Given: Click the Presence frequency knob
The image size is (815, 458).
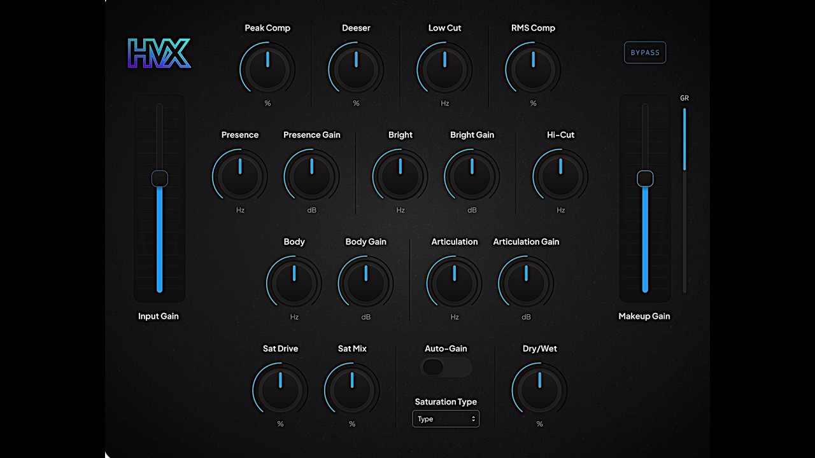Looking at the screenshot, I should tap(240, 176).
